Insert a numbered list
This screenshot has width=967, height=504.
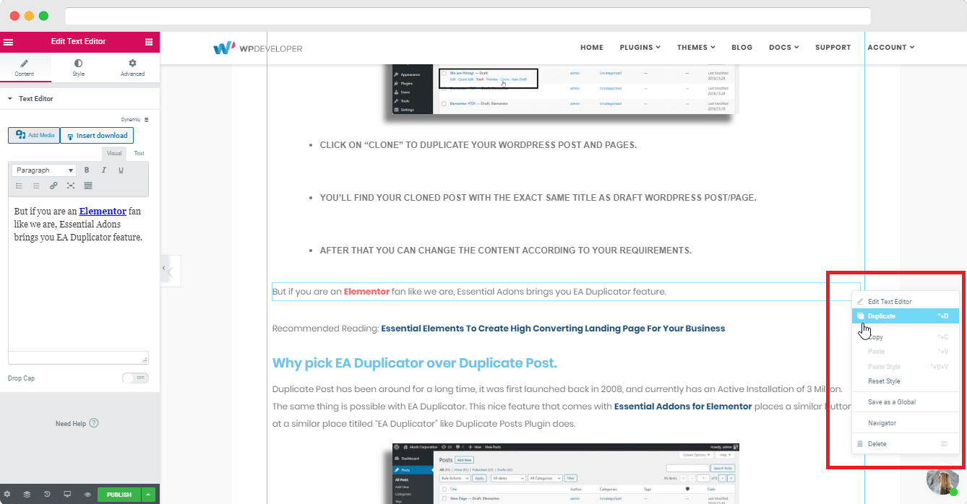click(36, 186)
